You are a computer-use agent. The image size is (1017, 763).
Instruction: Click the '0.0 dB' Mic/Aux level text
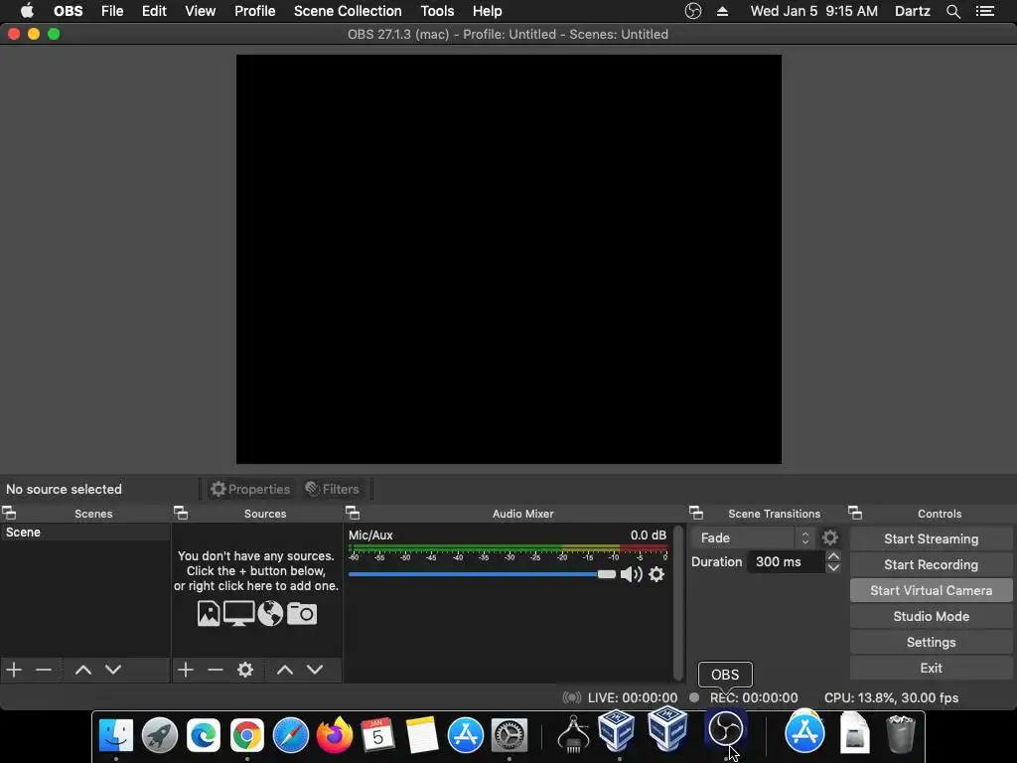click(x=648, y=535)
